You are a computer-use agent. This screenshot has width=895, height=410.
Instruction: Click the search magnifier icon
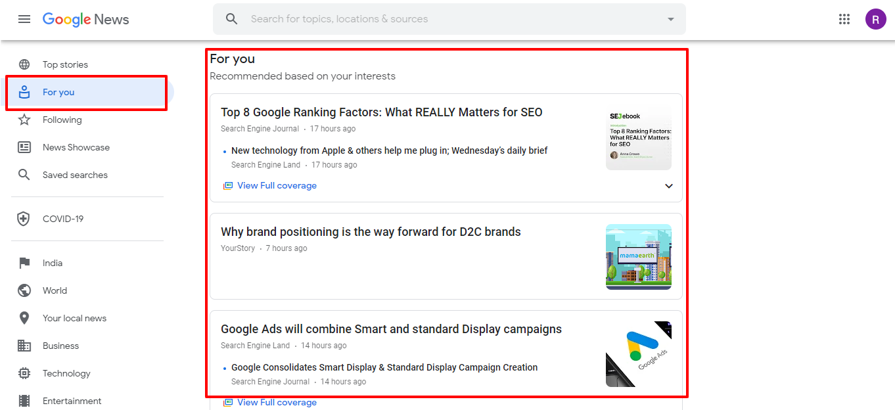(231, 19)
